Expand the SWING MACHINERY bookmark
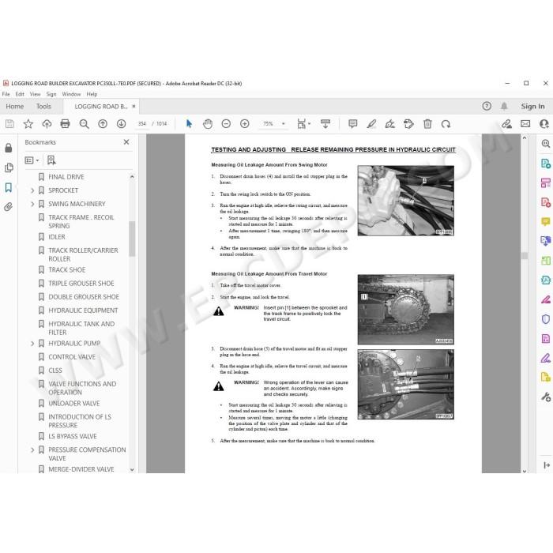The width and height of the screenshot is (553, 553). tap(32, 204)
